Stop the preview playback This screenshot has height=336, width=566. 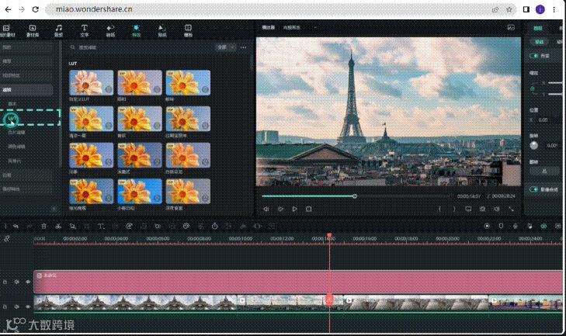click(308, 209)
